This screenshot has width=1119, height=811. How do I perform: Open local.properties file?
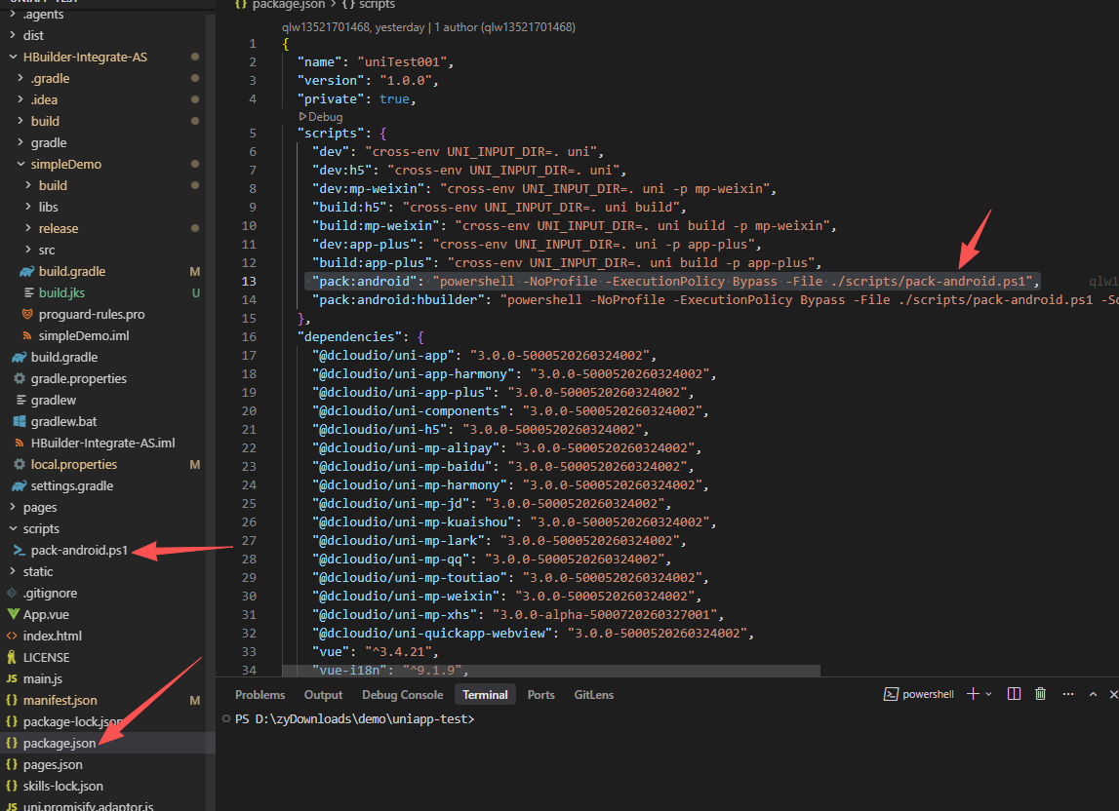(107, 464)
